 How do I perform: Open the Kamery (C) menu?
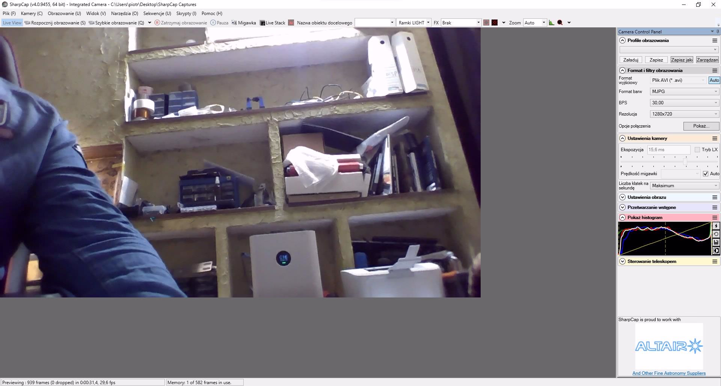[x=32, y=14]
